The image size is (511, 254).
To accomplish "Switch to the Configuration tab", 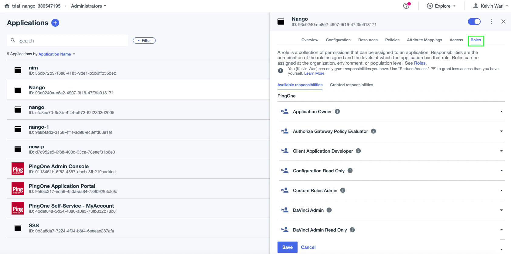I will tap(338, 40).
